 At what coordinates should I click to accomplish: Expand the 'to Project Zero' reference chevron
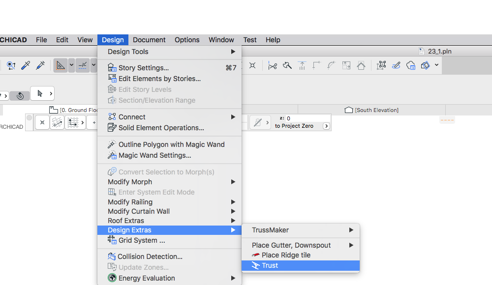[x=326, y=126]
